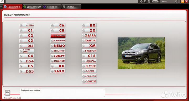Image resolution: width=189 pixels, height=101 pixels.
Task: Select the JUMPY model
Action: pyautogui.click(x=58, y=56)
